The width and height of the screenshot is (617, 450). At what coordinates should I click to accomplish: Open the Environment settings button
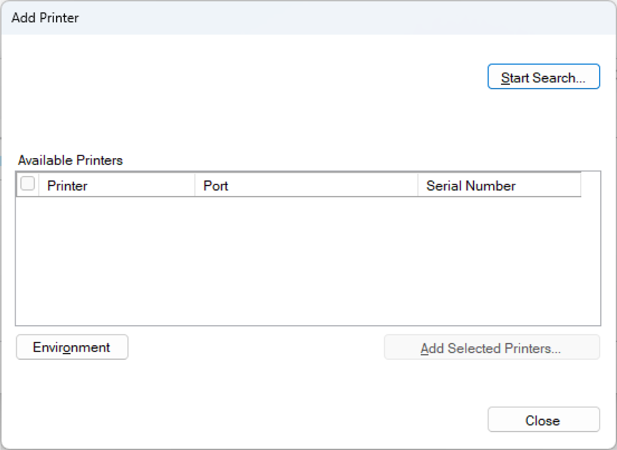pos(72,347)
